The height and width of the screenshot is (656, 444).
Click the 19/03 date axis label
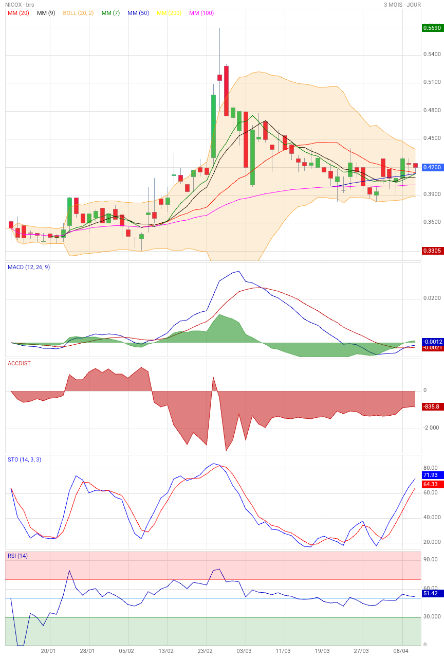click(x=322, y=651)
